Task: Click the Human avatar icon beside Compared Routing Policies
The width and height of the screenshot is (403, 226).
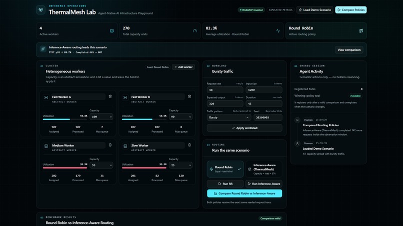Action: [297, 120]
